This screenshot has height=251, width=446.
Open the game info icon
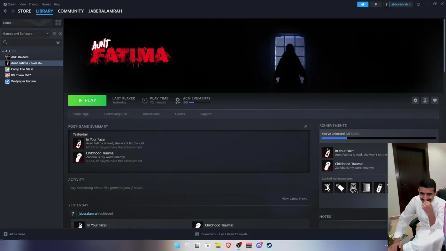[x=425, y=100]
